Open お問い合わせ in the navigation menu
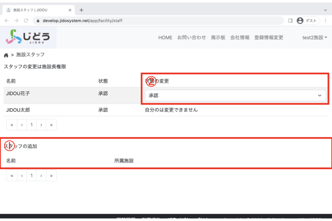This screenshot has height=221, width=332. pyautogui.click(x=192, y=38)
